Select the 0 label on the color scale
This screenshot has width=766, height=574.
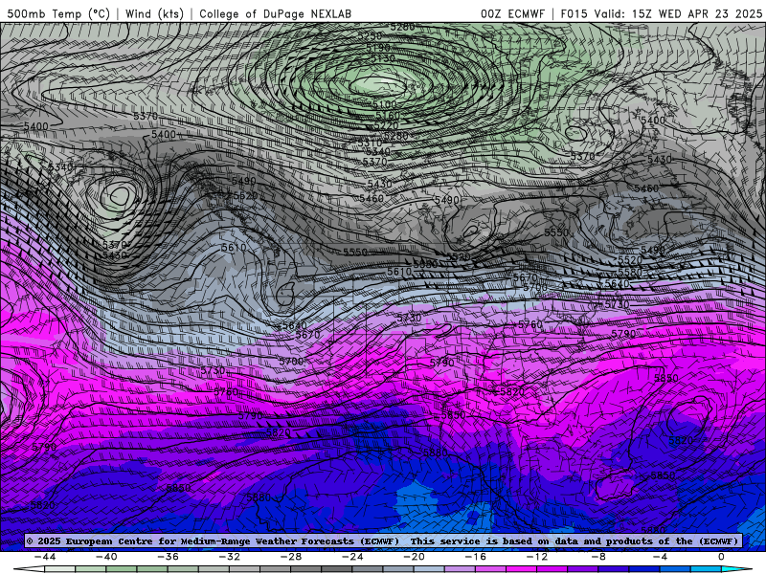tap(722, 557)
